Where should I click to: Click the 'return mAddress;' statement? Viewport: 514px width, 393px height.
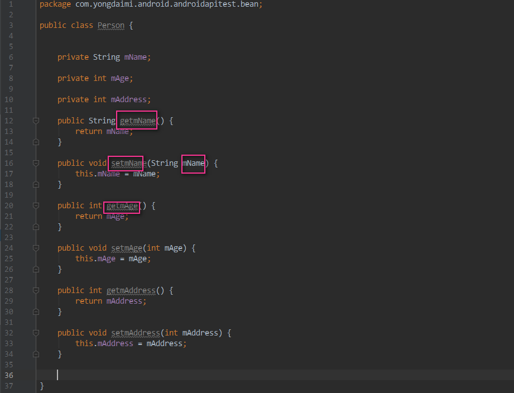pos(111,301)
